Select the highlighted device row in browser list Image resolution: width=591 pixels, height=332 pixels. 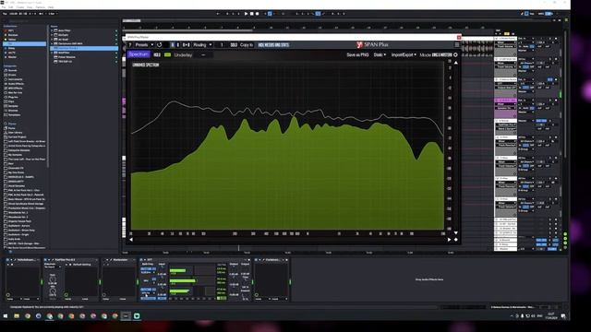(84, 48)
